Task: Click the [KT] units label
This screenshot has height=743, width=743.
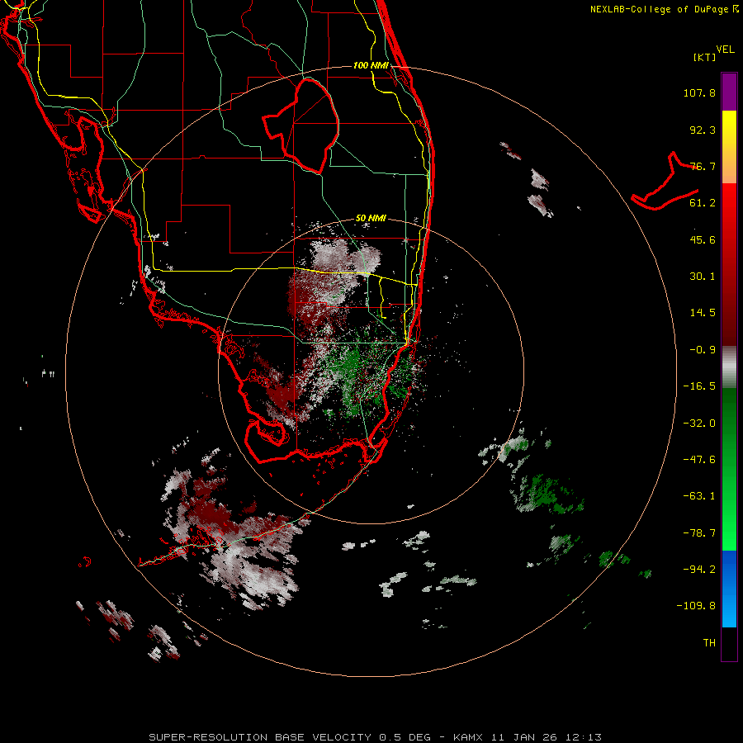Action: point(705,57)
